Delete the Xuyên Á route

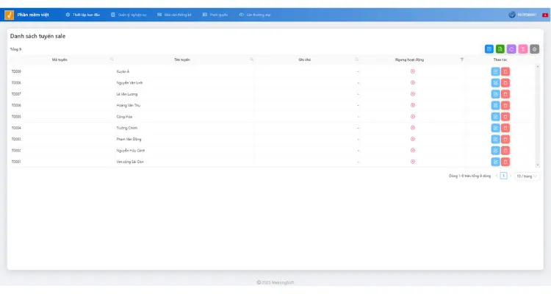pyautogui.click(x=505, y=72)
